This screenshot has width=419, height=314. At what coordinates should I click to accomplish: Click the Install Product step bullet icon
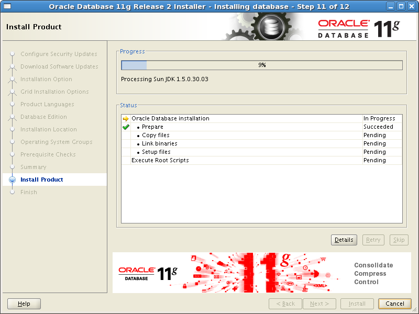[12, 180]
